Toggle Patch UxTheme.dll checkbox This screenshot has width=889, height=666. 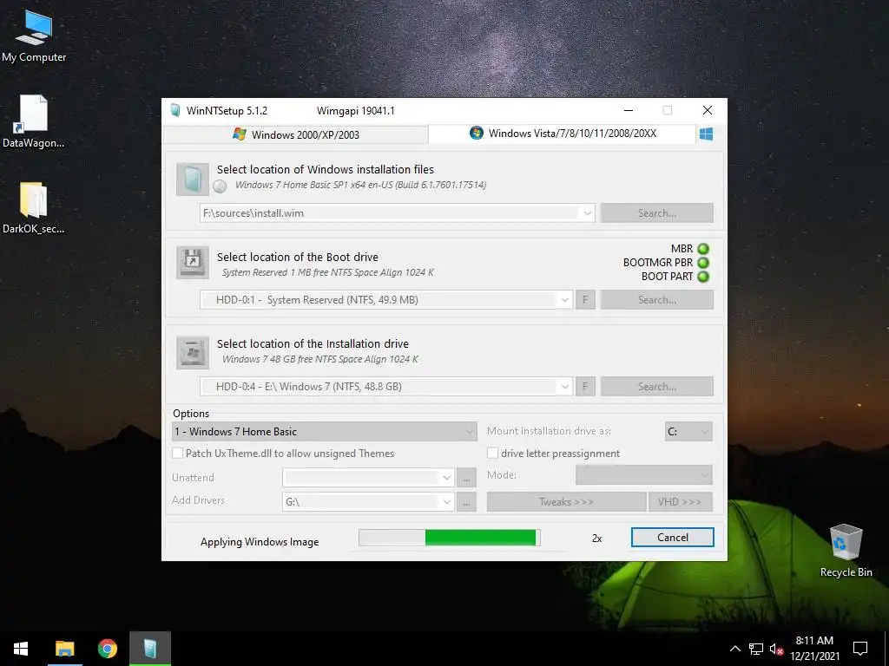(177, 453)
